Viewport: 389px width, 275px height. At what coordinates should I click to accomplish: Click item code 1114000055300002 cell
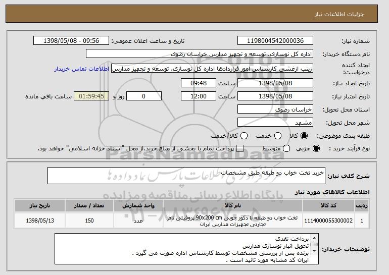(328, 221)
